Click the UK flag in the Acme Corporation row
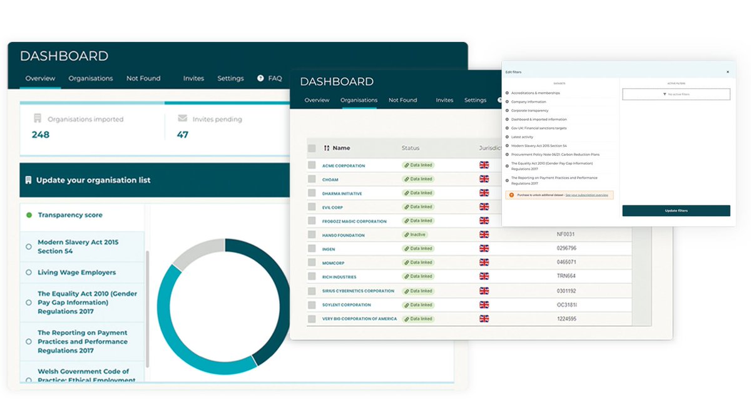The width and height of the screenshot is (751, 414). pyautogui.click(x=484, y=165)
